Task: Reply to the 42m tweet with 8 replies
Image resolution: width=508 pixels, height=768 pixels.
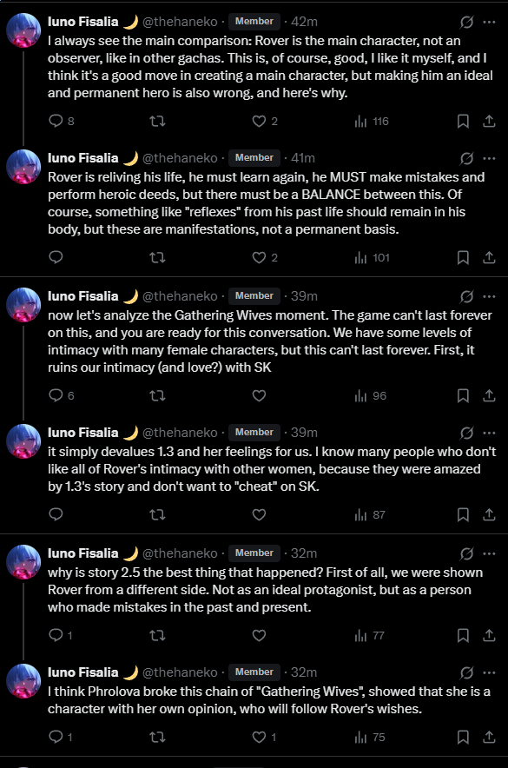Action: point(56,121)
